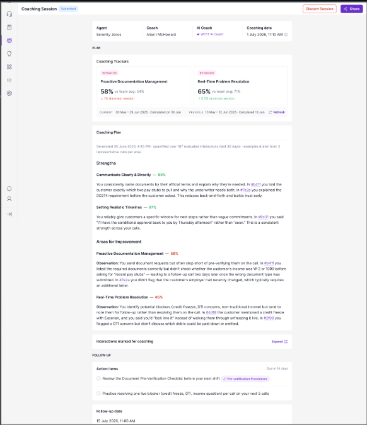Click the '65%' tracker score
Viewport: 367px width, 425px height.
click(x=204, y=91)
